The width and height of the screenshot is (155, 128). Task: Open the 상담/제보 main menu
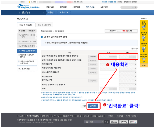coord(104,7)
